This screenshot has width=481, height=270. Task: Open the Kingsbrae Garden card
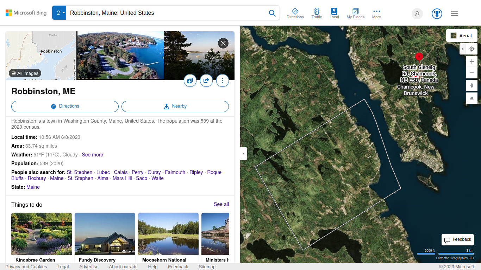pyautogui.click(x=42, y=238)
